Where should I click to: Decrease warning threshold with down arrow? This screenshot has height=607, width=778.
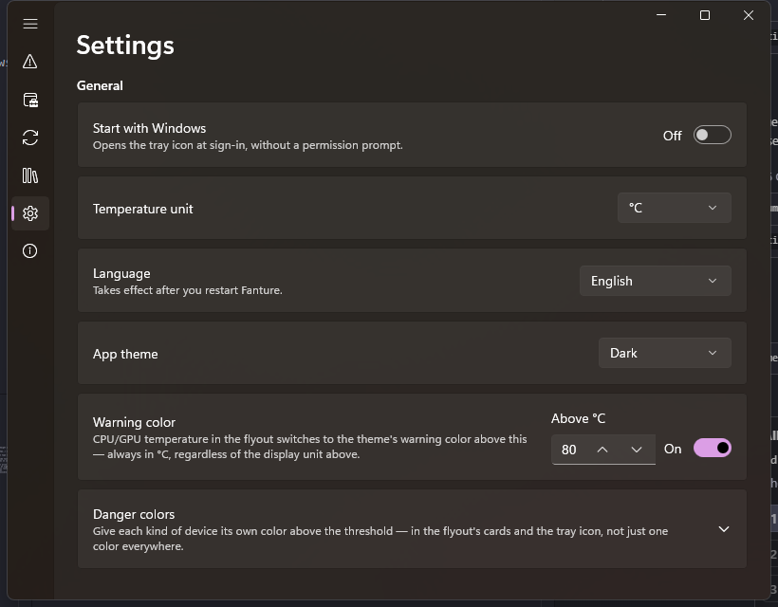637,450
